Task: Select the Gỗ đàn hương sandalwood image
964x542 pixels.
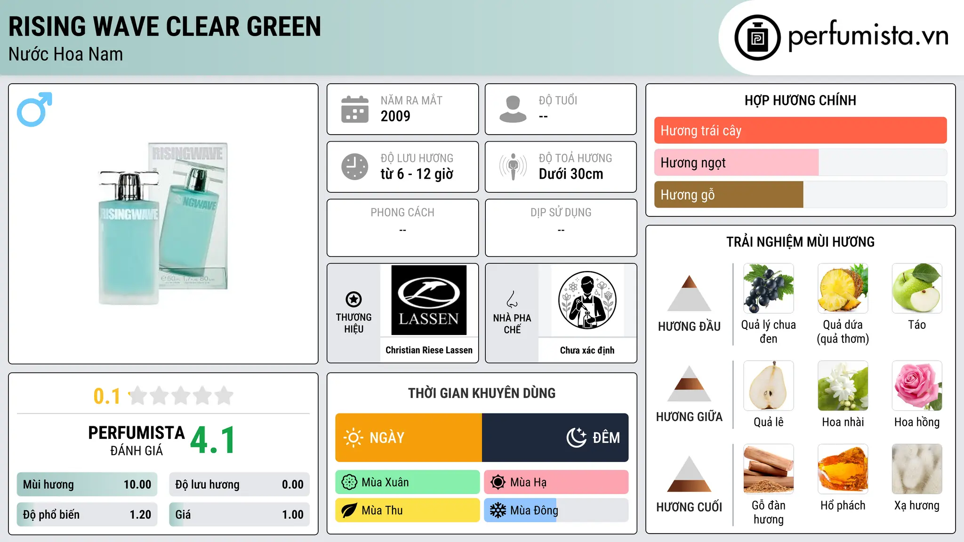Action: coord(769,469)
